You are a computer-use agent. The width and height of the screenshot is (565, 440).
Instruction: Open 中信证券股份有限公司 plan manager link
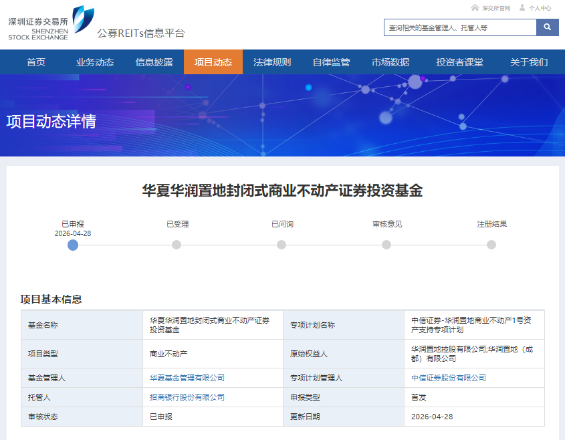(449, 378)
